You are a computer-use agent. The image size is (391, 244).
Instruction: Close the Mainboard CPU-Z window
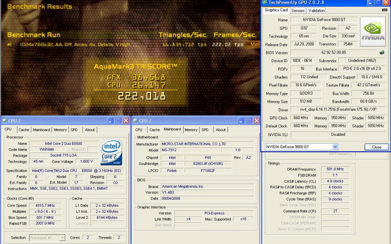pos(257,121)
